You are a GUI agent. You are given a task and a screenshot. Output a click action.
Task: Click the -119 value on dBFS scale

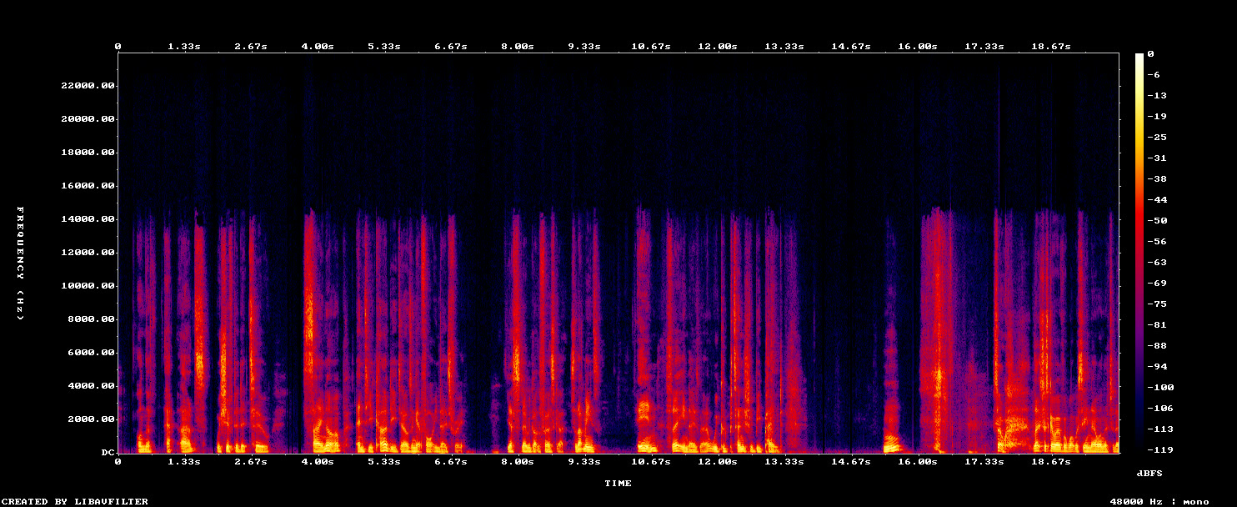tap(1160, 450)
